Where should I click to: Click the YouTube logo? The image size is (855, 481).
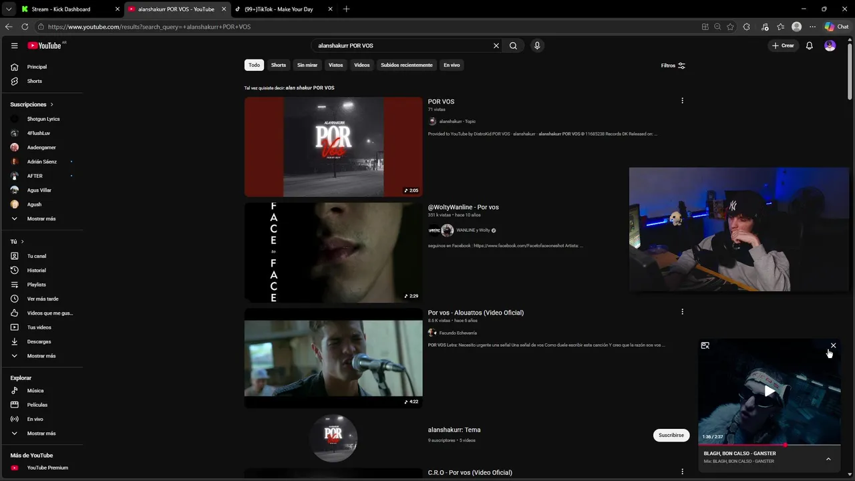[x=44, y=45]
